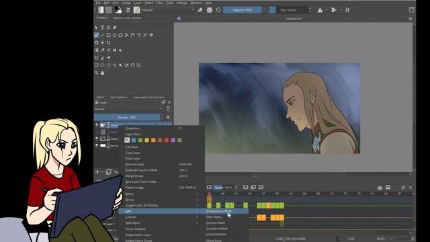Select the Text tool in the toolbox
The height and width of the screenshot is (242, 430).
click(102, 28)
